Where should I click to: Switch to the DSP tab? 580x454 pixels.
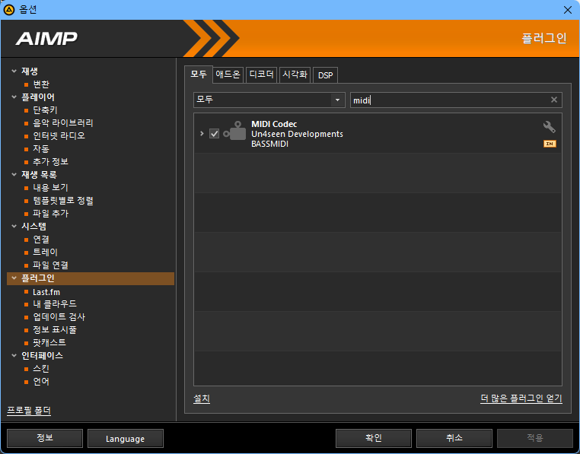pyautogui.click(x=325, y=75)
